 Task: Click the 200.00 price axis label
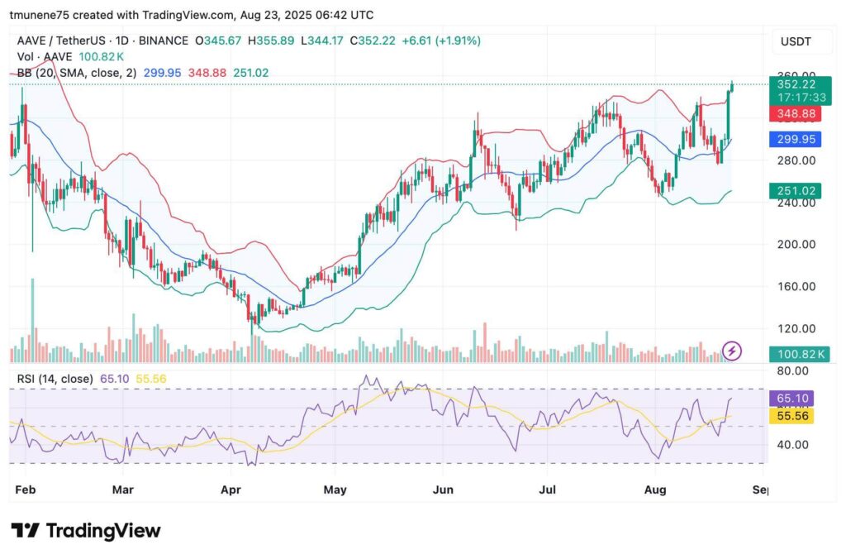pos(796,244)
